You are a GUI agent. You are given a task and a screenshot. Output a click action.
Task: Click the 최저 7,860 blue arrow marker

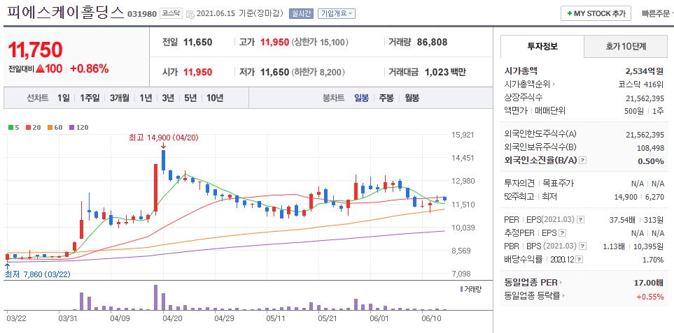(x=7, y=265)
